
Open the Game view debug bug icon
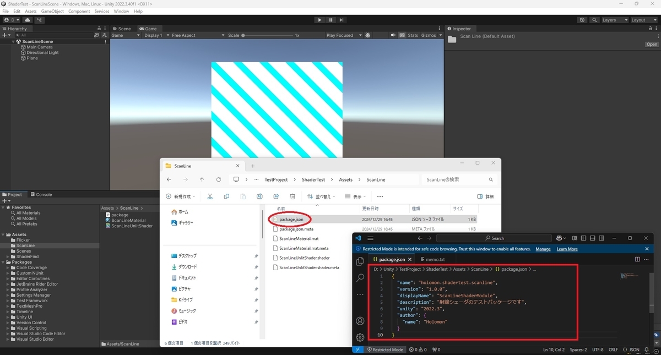pos(367,35)
